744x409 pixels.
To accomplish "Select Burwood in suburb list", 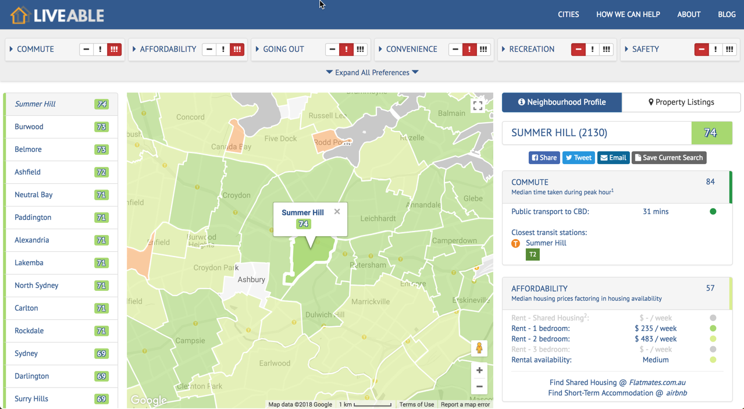I will [x=62, y=127].
